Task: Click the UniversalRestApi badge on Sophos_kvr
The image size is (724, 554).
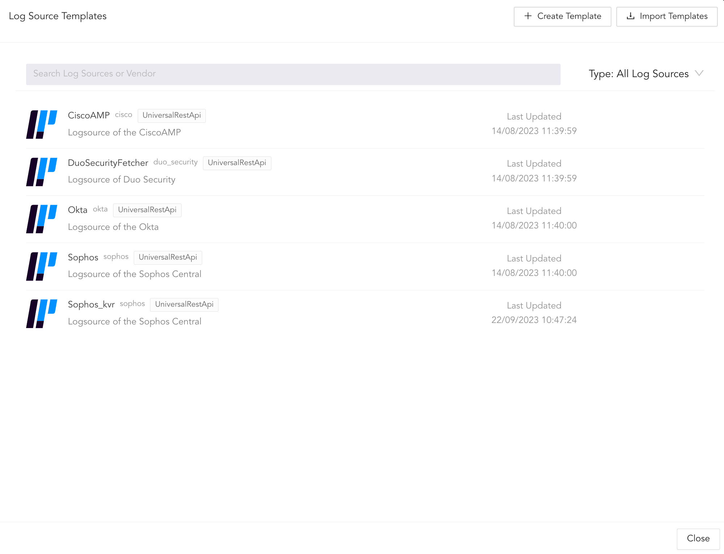Action: click(184, 305)
